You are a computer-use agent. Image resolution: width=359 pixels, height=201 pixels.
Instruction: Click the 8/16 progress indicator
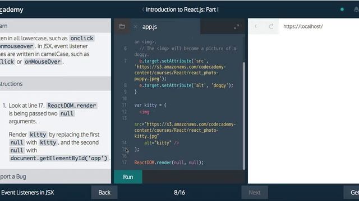179,193
